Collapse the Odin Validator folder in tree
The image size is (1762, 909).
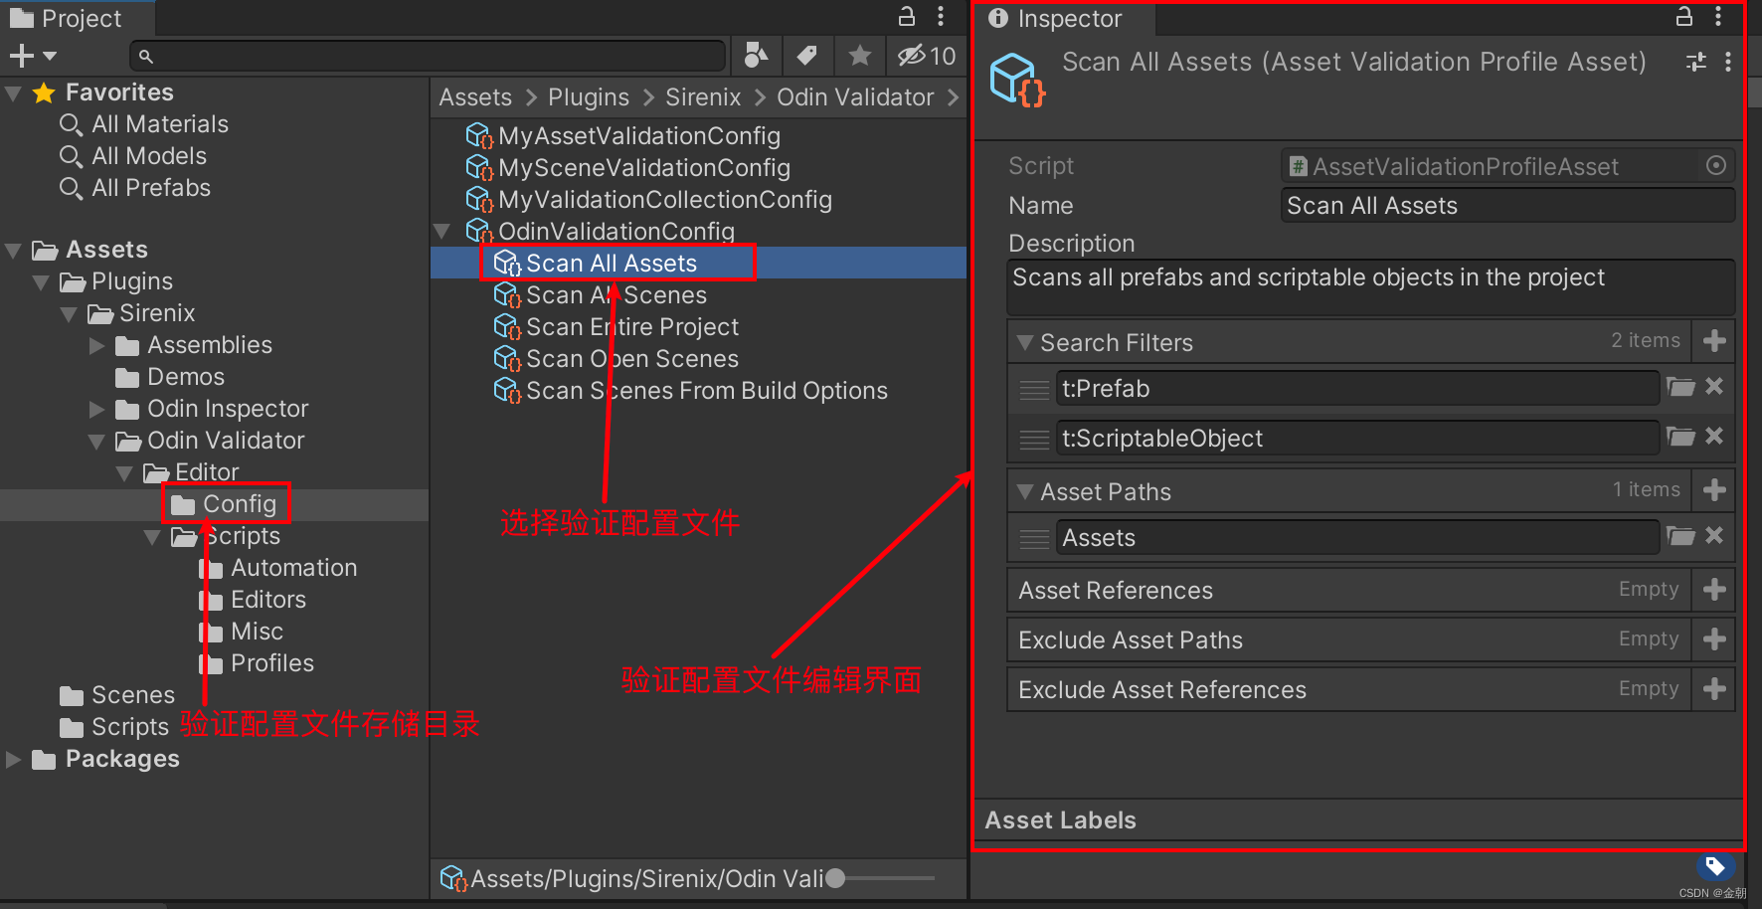click(x=96, y=442)
